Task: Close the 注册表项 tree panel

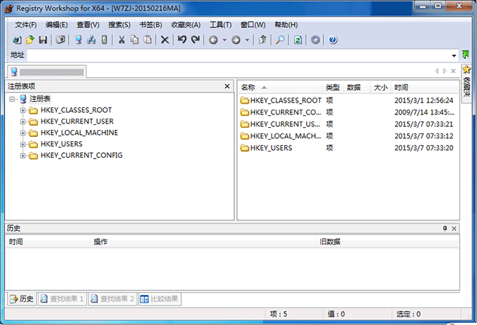Action: point(227,86)
